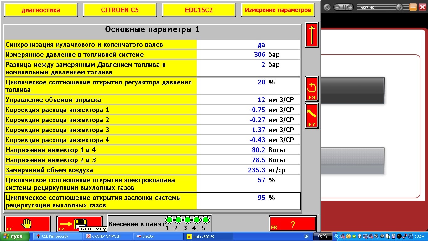428x241 pixels.
Task: Select row Циклическое соотношение открытия регулятора давления топлива
Action: coord(152,86)
